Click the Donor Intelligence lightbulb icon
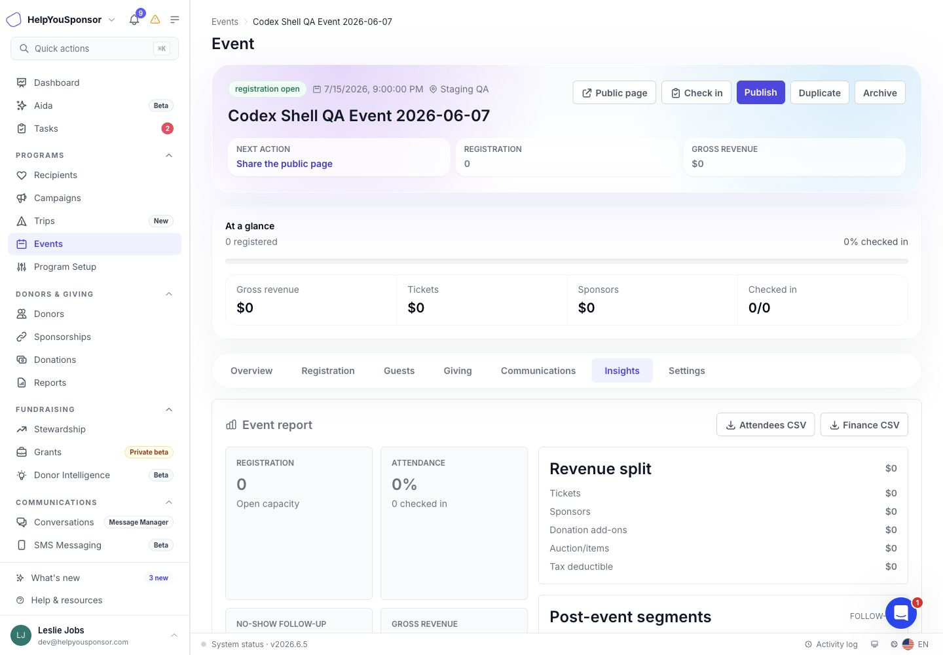Viewport: 943px width, 655px height. coord(22,475)
